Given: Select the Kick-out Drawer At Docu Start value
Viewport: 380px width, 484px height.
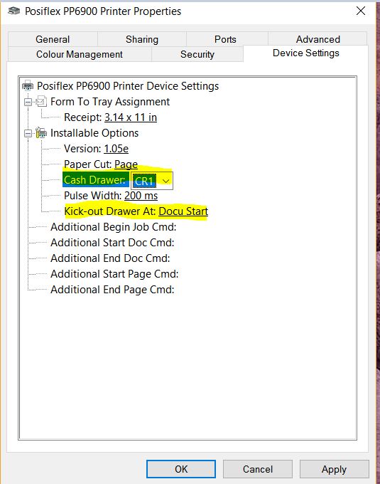Looking at the screenshot, I should coord(183,211).
